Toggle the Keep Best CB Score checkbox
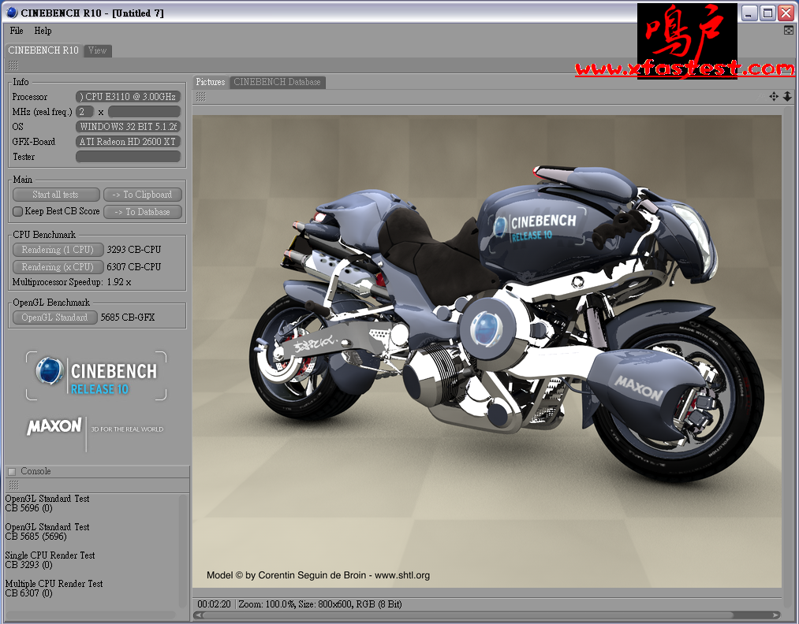The image size is (799, 624). point(17,211)
